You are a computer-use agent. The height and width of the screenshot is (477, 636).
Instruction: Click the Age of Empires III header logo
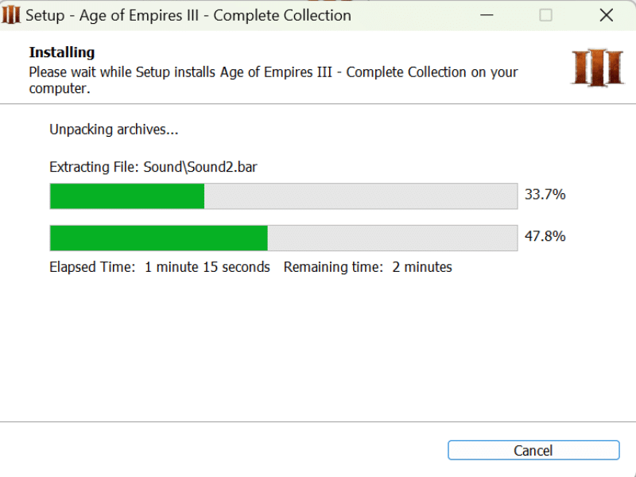click(x=597, y=68)
